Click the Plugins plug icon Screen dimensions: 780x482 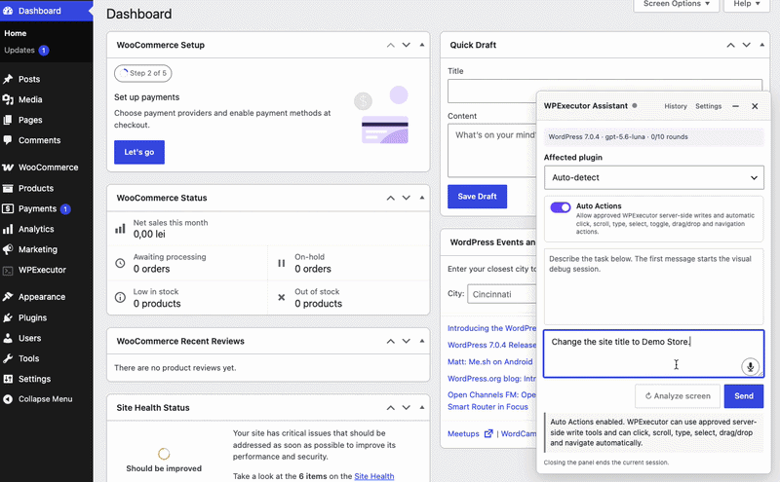[8, 317]
